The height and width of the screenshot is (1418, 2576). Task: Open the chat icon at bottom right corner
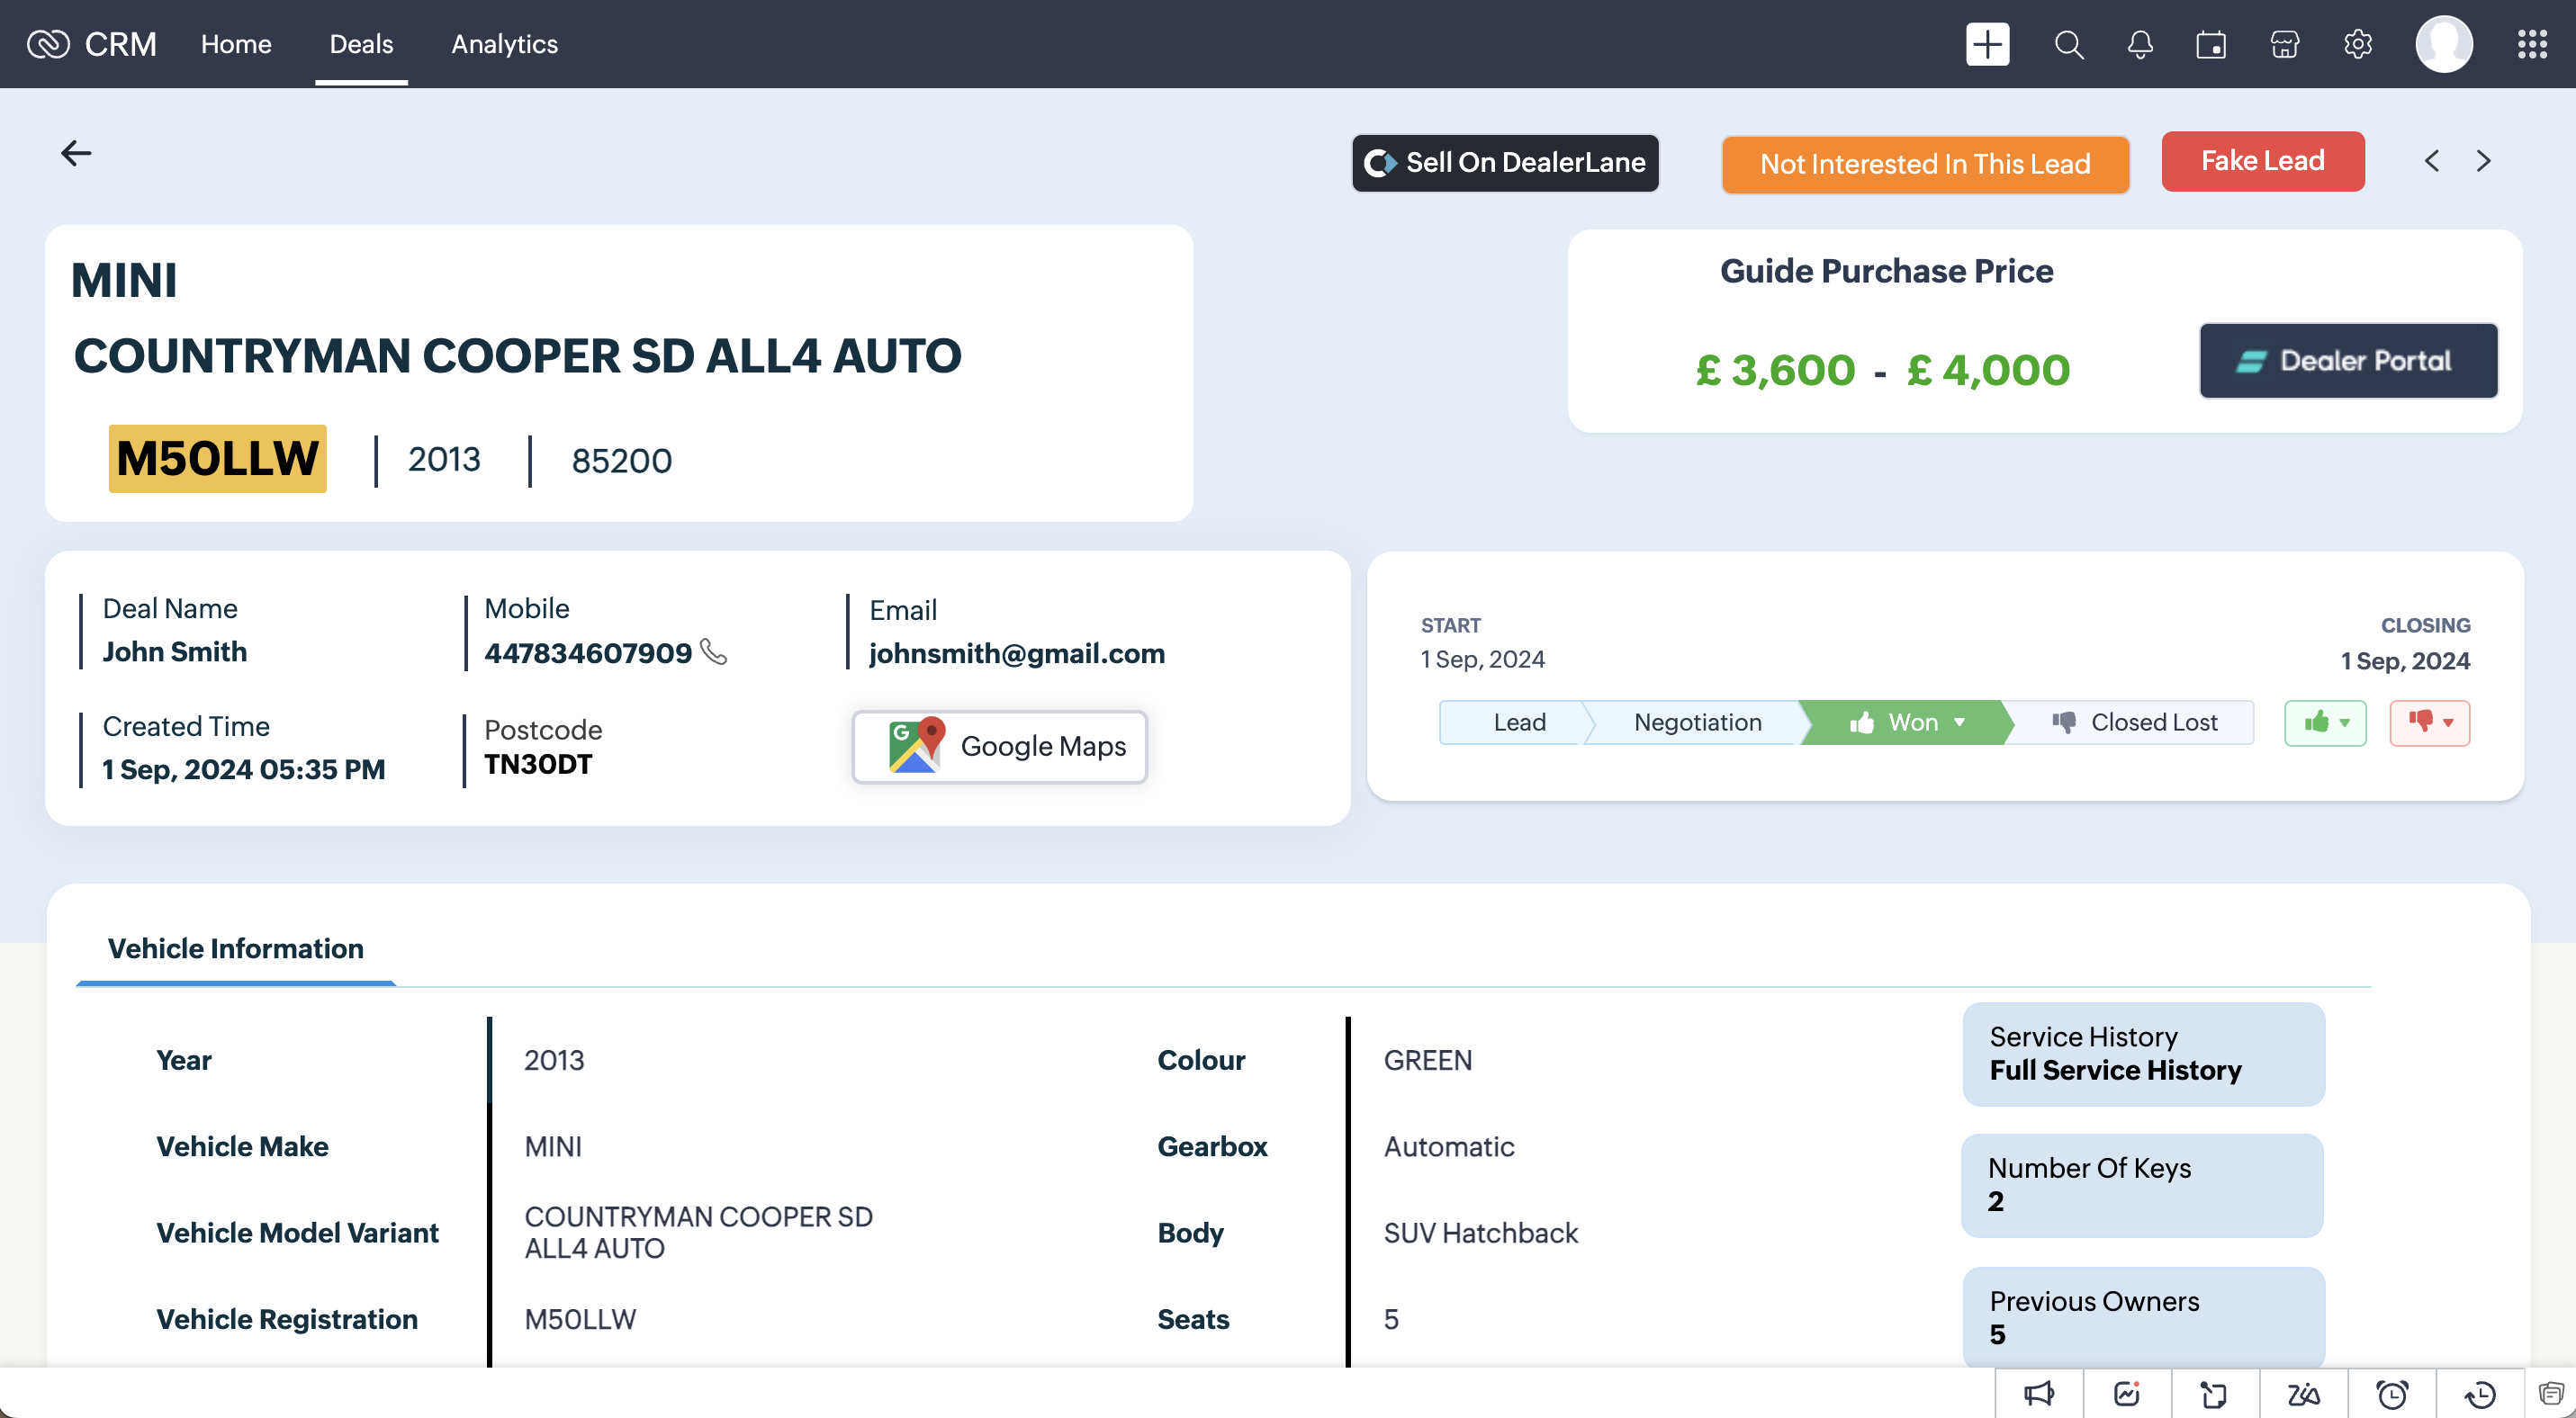pyautogui.click(x=2552, y=1394)
